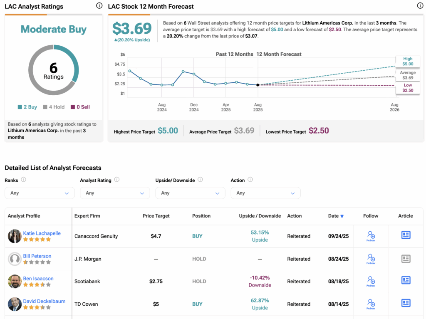Open Ben Isaacson's analyst profile link
The image size is (426, 319).
[x=38, y=279]
